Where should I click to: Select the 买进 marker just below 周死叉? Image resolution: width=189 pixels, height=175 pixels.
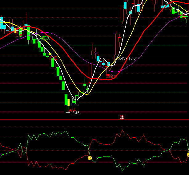54,58
